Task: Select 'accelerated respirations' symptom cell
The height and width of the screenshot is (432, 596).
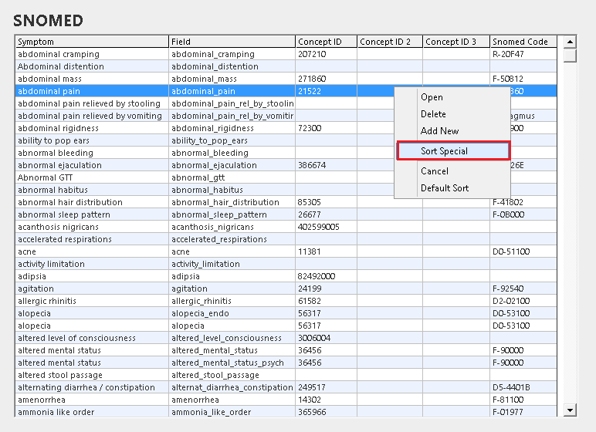Action: point(92,239)
